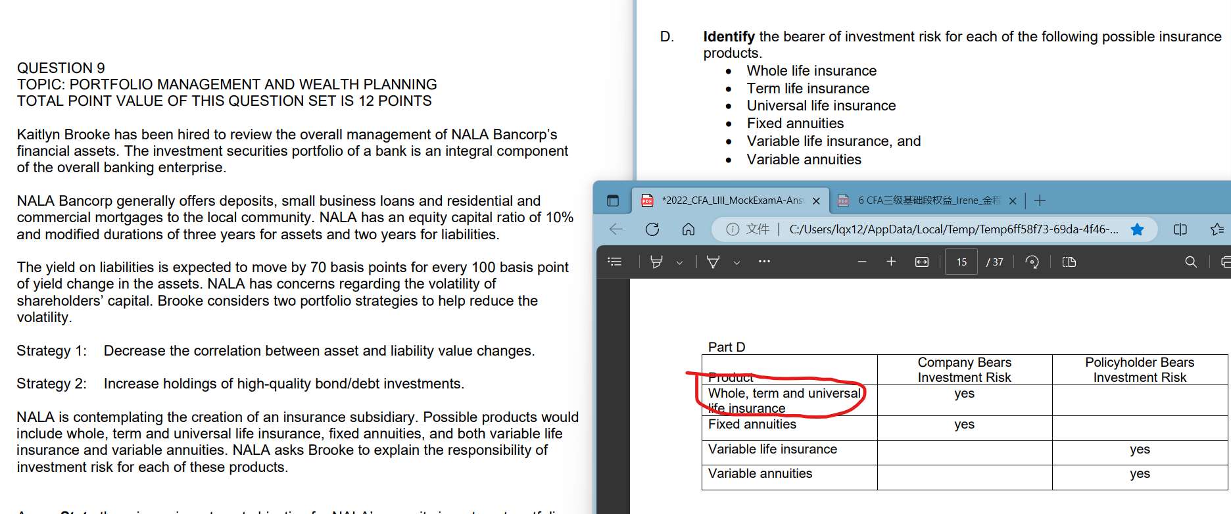The height and width of the screenshot is (514, 1231).
Task: Go to the browser home page
Action: tap(688, 229)
